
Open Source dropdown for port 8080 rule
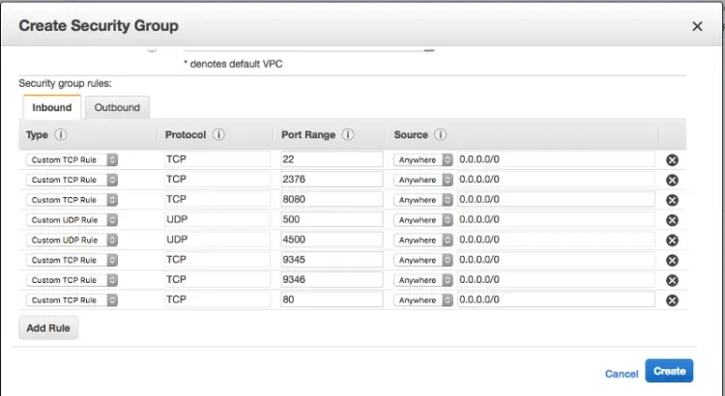tap(423, 200)
